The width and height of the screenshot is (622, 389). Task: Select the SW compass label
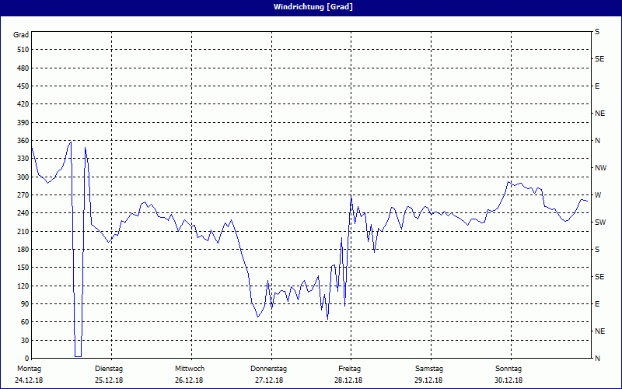(x=600, y=223)
